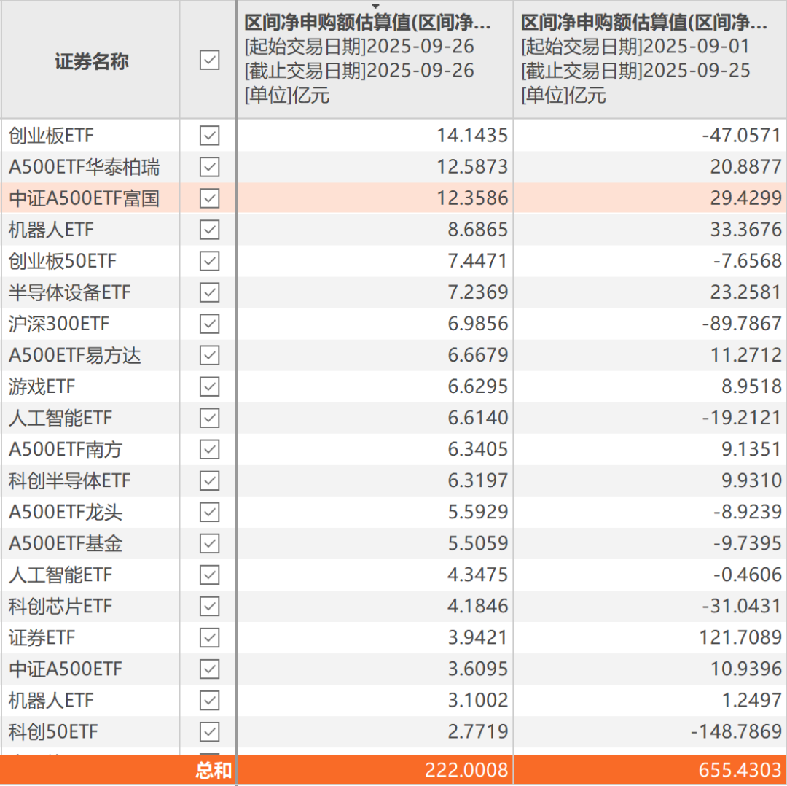Select the 655.4303 total value

point(739,771)
